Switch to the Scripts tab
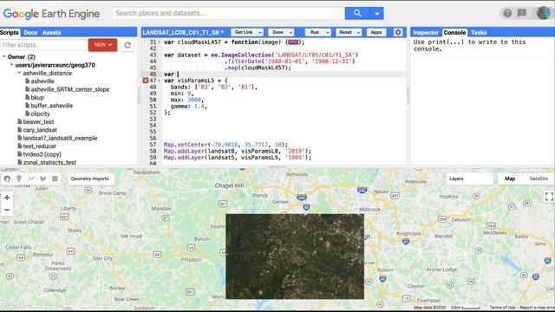The height and width of the screenshot is (312, 555). click(10, 33)
